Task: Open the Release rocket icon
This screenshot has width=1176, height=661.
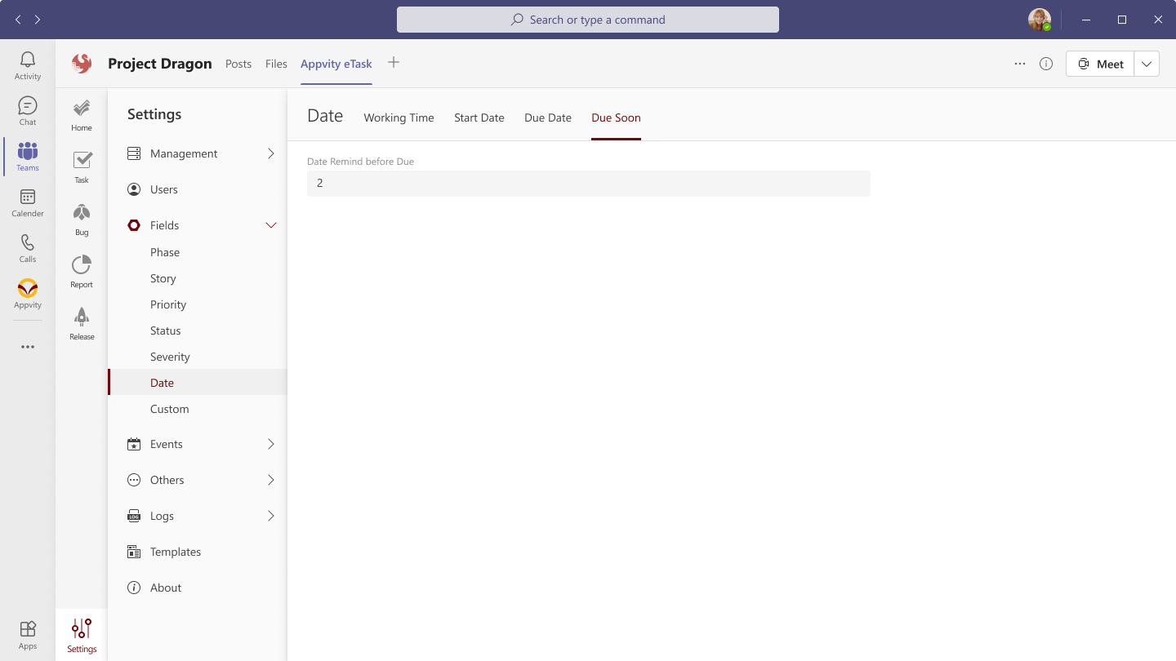Action: click(82, 317)
